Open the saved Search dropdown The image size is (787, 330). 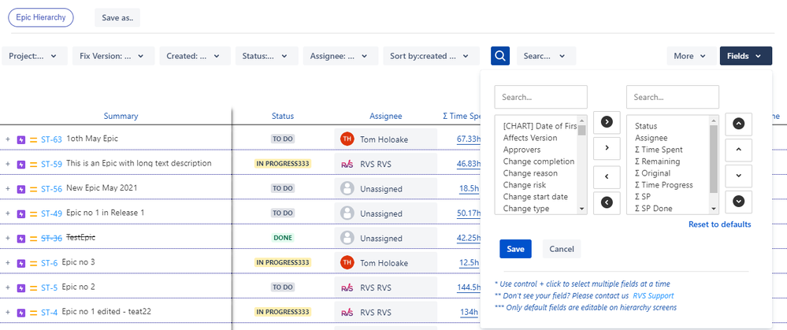546,56
